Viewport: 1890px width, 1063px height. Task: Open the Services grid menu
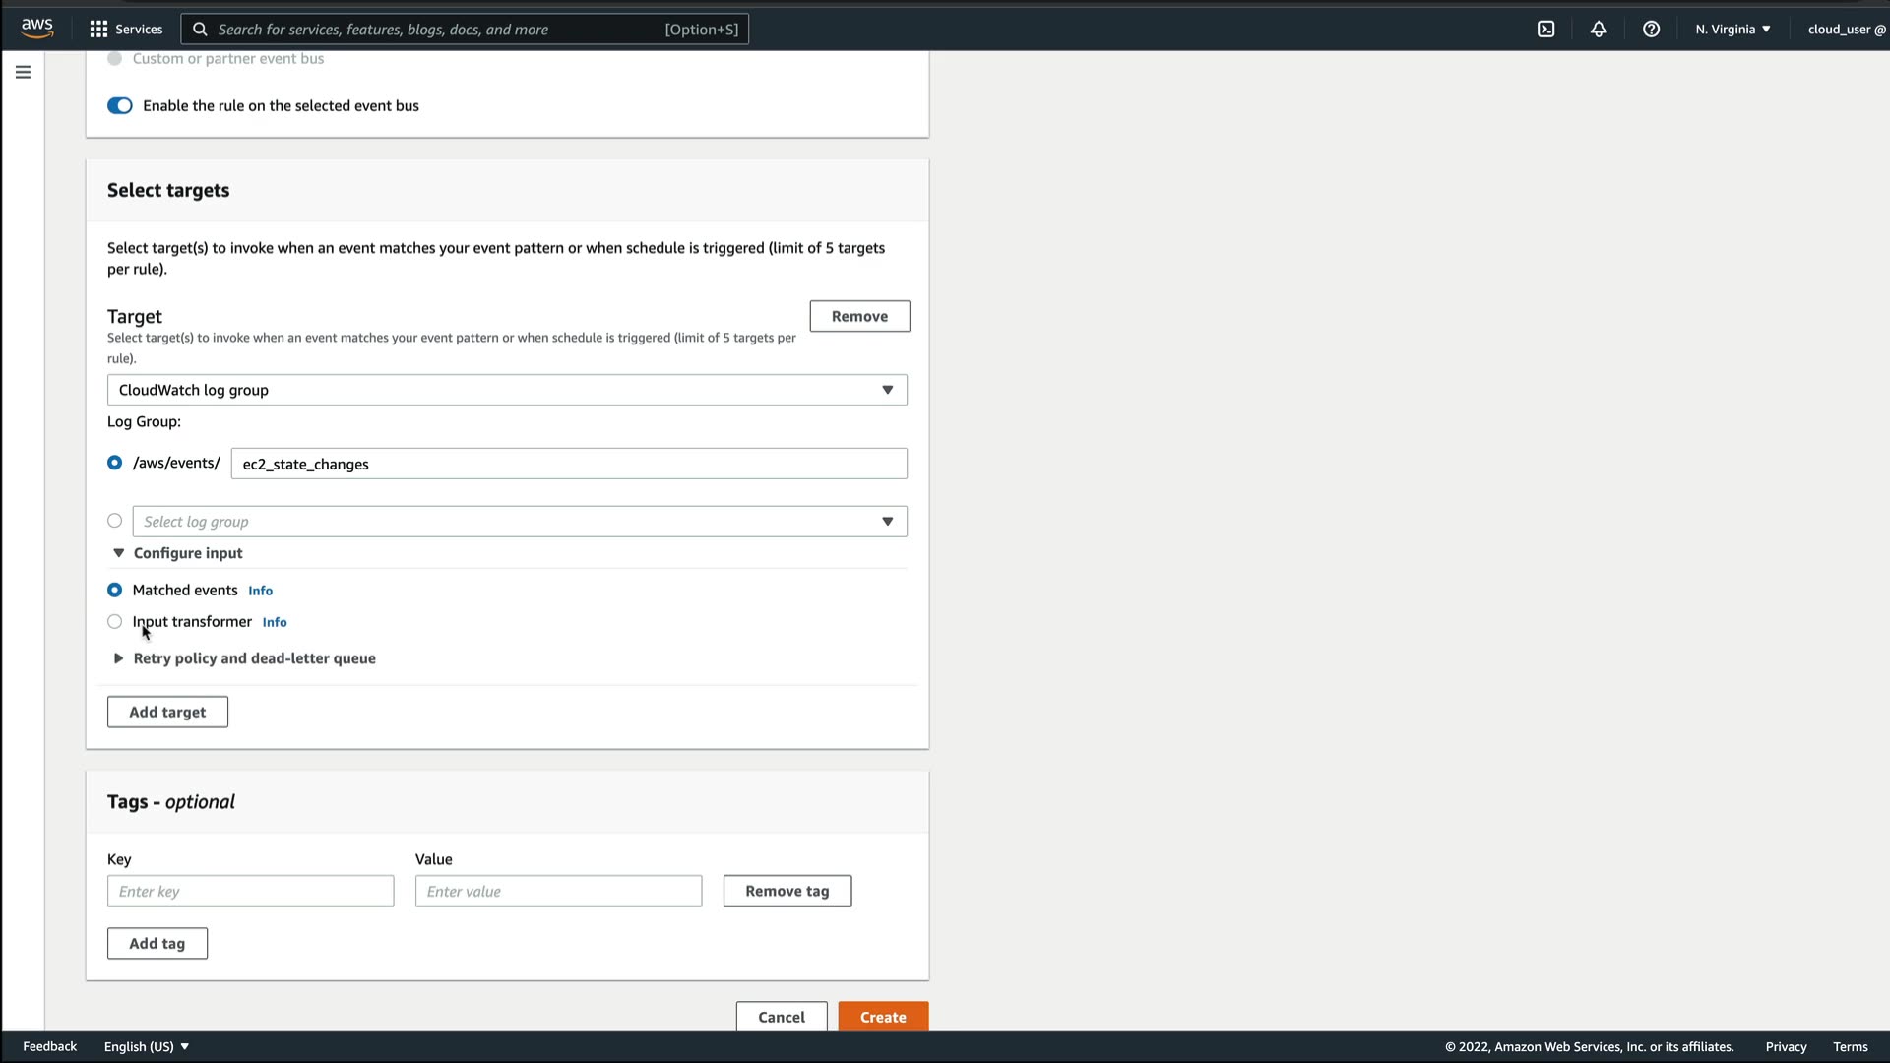coord(126,29)
